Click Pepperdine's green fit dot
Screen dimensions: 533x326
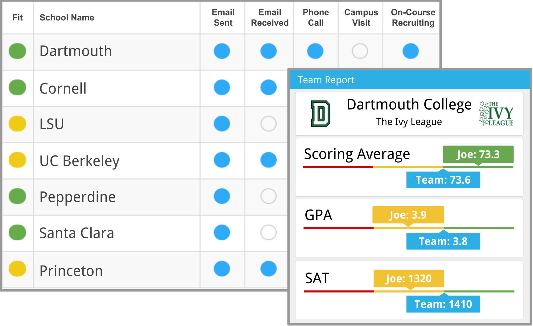pos(18,196)
